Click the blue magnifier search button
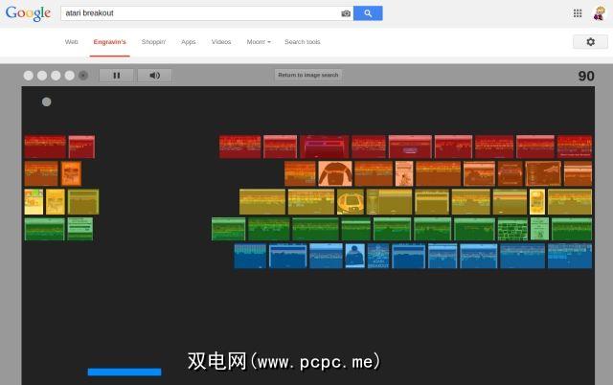This screenshot has height=385, width=613. click(368, 13)
